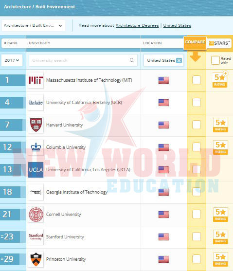The image size is (233, 271).
Task: Click the MIT logo icon
Action: (x=36, y=80)
